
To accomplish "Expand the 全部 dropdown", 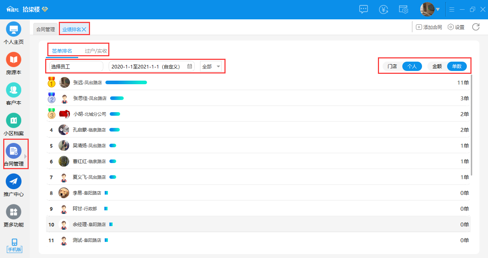I will tap(211, 67).
